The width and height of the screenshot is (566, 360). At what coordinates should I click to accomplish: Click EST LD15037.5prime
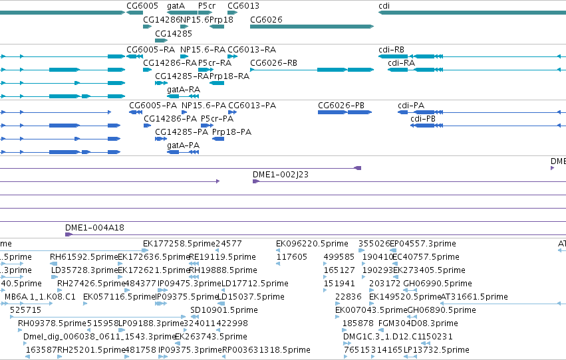tap(251, 297)
